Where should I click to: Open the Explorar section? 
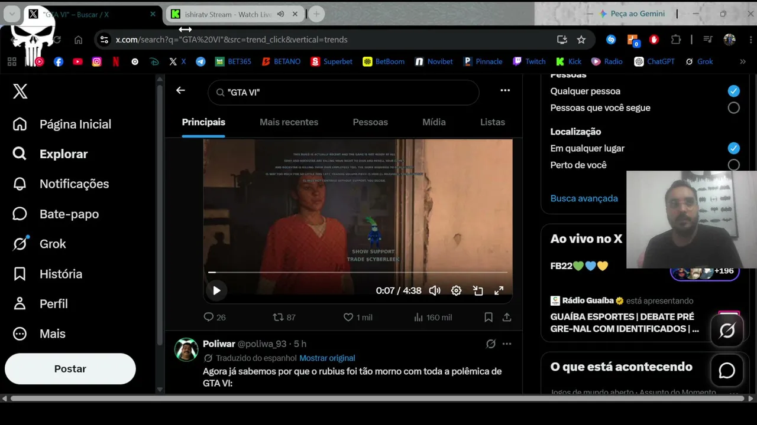tap(50, 154)
